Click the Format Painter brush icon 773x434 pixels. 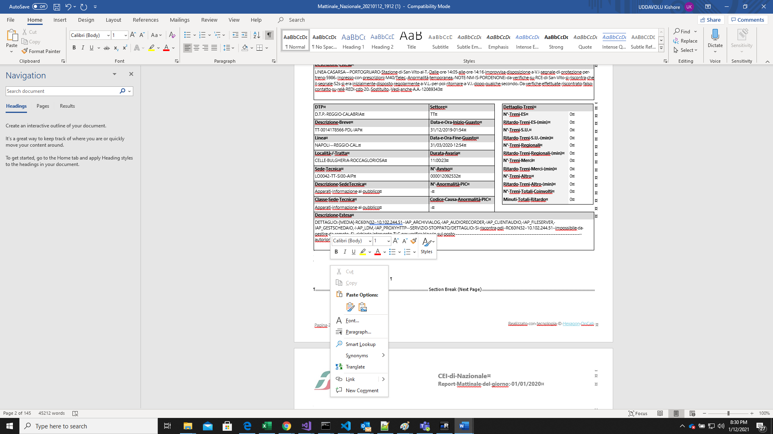click(25, 51)
